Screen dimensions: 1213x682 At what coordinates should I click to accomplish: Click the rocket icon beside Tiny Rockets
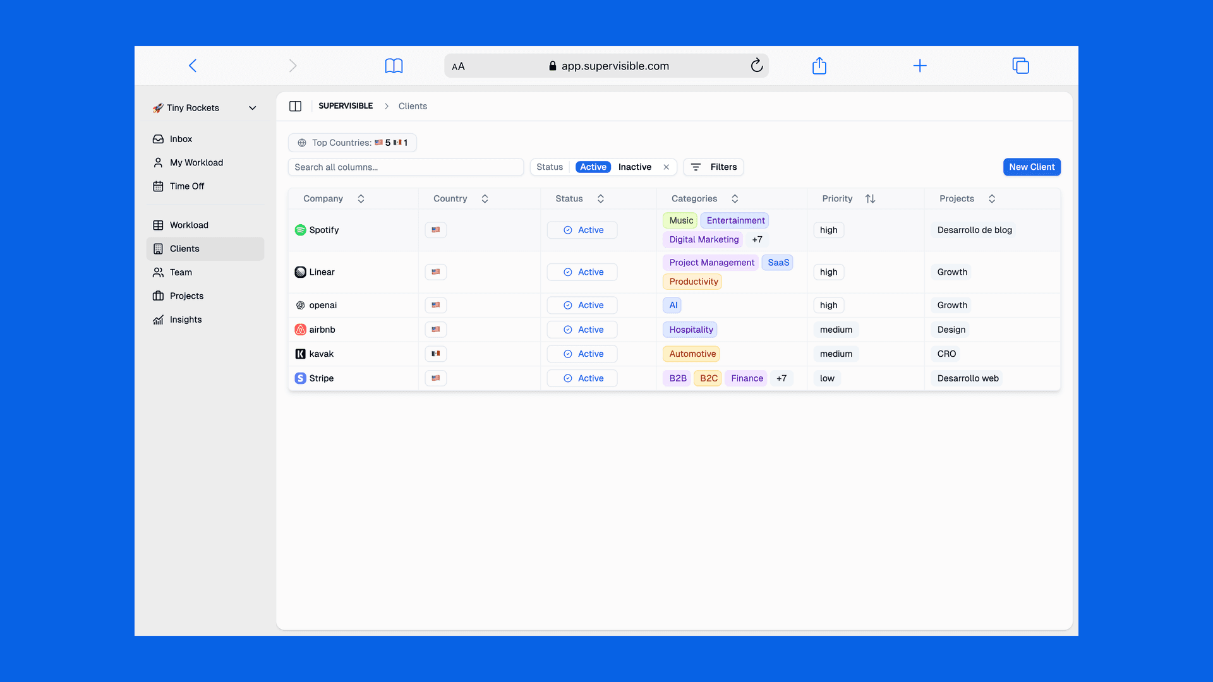[158, 108]
